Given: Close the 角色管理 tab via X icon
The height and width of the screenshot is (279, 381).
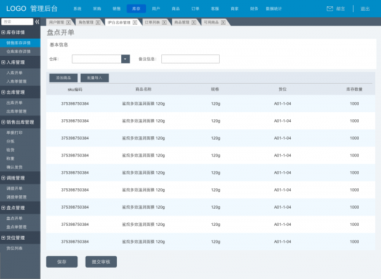Looking at the screenshot, I should pos(97,22).
